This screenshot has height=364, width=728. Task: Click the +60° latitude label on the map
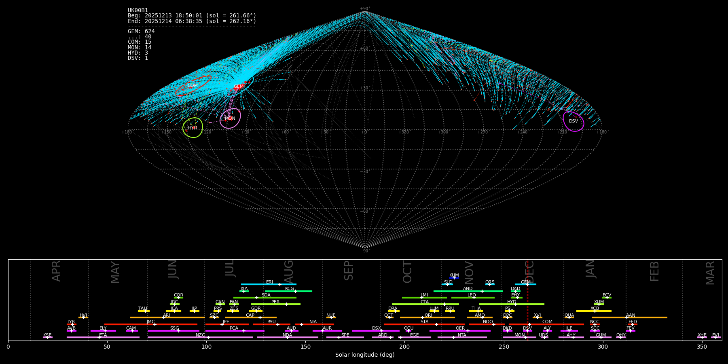(x=364, y=49)
